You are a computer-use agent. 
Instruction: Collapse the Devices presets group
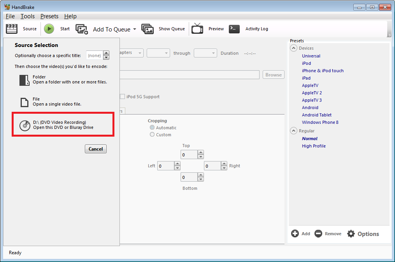coord(293,48)
